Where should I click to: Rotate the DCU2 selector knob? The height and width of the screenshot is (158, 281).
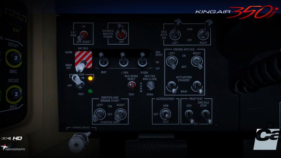[x=14, y=94]
